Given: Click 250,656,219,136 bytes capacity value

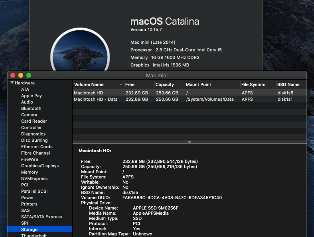Looking at the screenshot, I should pyautogui.click(x=172, y=166).
